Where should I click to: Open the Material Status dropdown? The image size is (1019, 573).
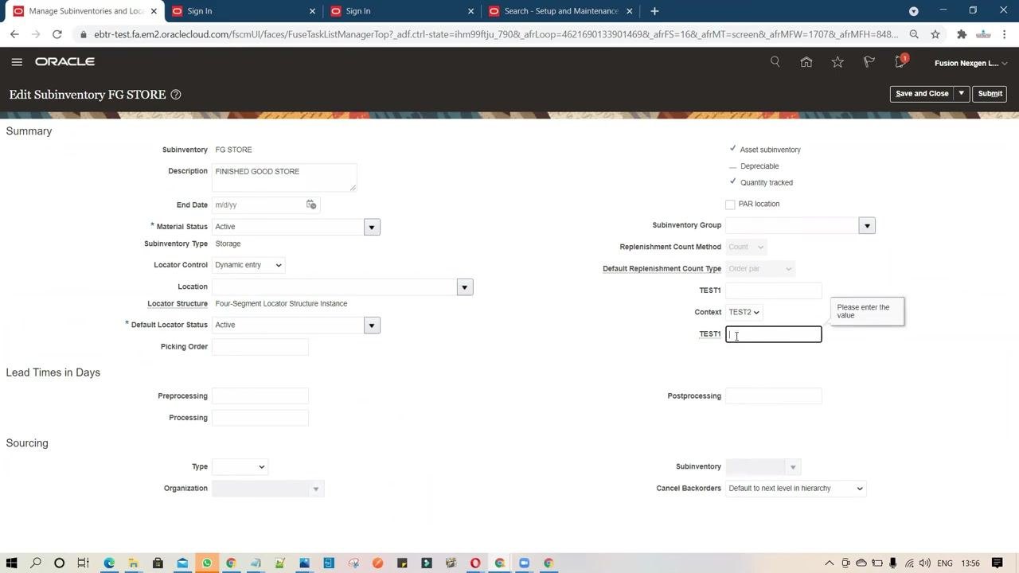(x=371, y=227)
